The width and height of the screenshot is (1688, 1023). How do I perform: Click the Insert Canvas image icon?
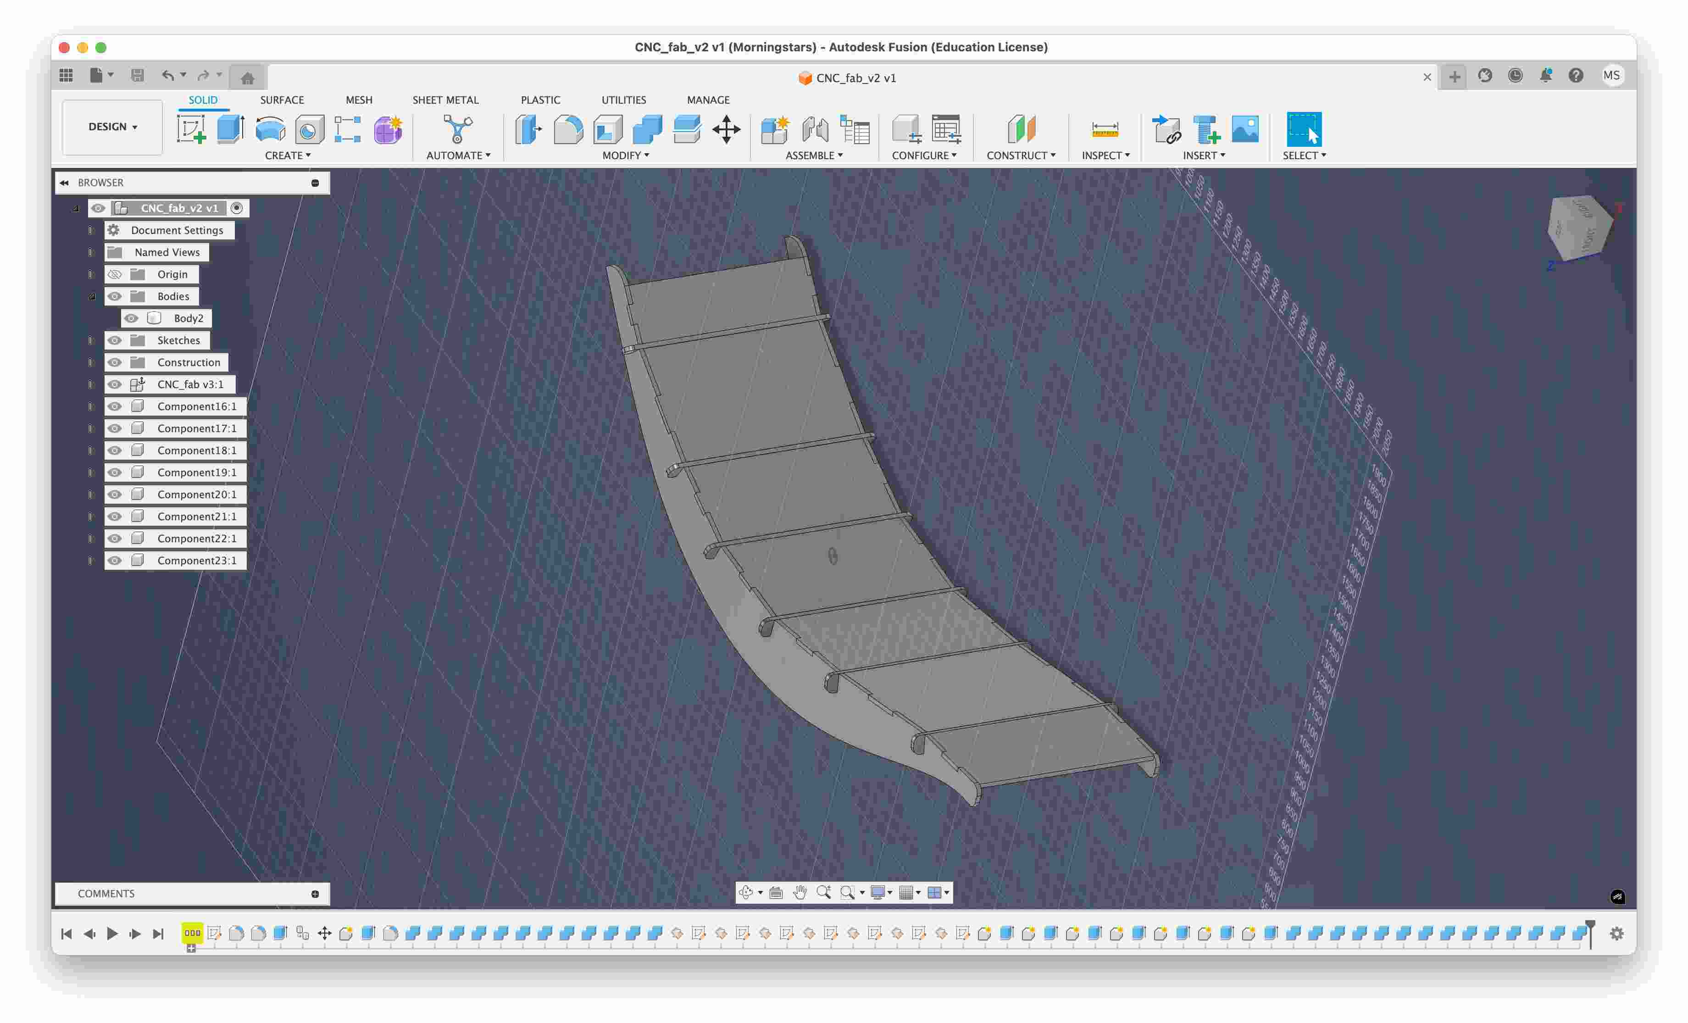1245,129
